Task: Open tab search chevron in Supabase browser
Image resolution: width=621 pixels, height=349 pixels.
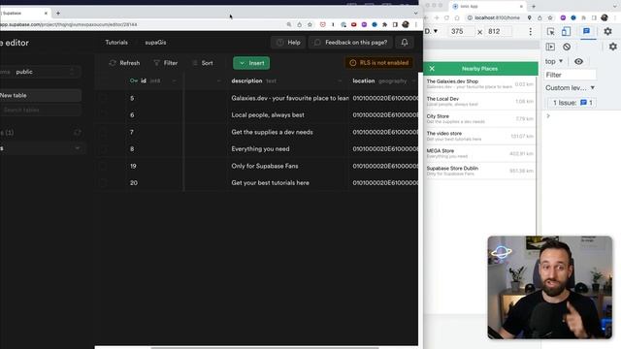Action: pyautogui.click(x=415, y=13)
